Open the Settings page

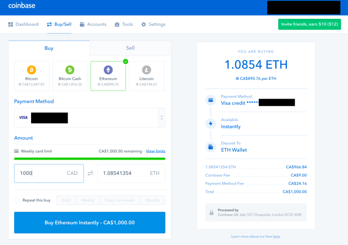click(x=153, y=24)
